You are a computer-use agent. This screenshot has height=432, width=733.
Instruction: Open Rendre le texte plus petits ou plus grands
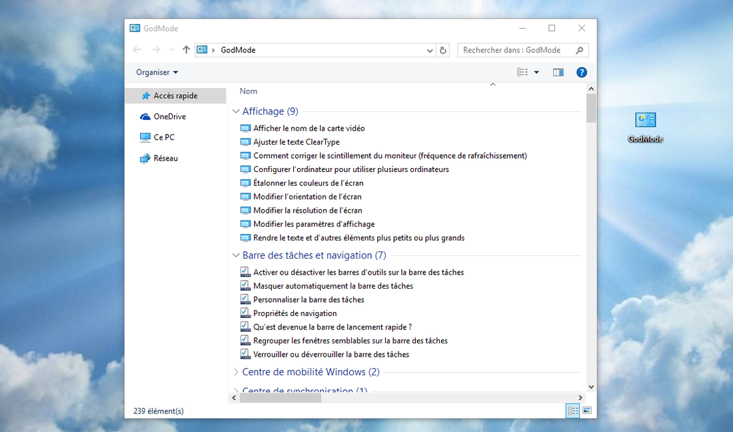(359, 237)
